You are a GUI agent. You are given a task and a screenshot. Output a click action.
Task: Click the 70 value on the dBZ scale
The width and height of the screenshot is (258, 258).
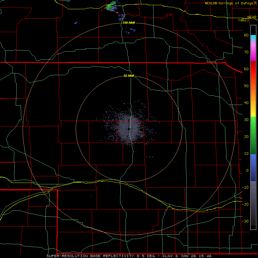point(246,52)
